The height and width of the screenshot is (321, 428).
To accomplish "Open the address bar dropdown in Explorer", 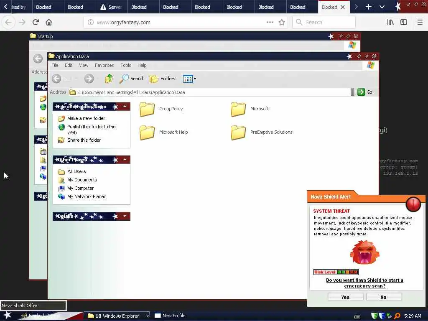I will (352, 92).
